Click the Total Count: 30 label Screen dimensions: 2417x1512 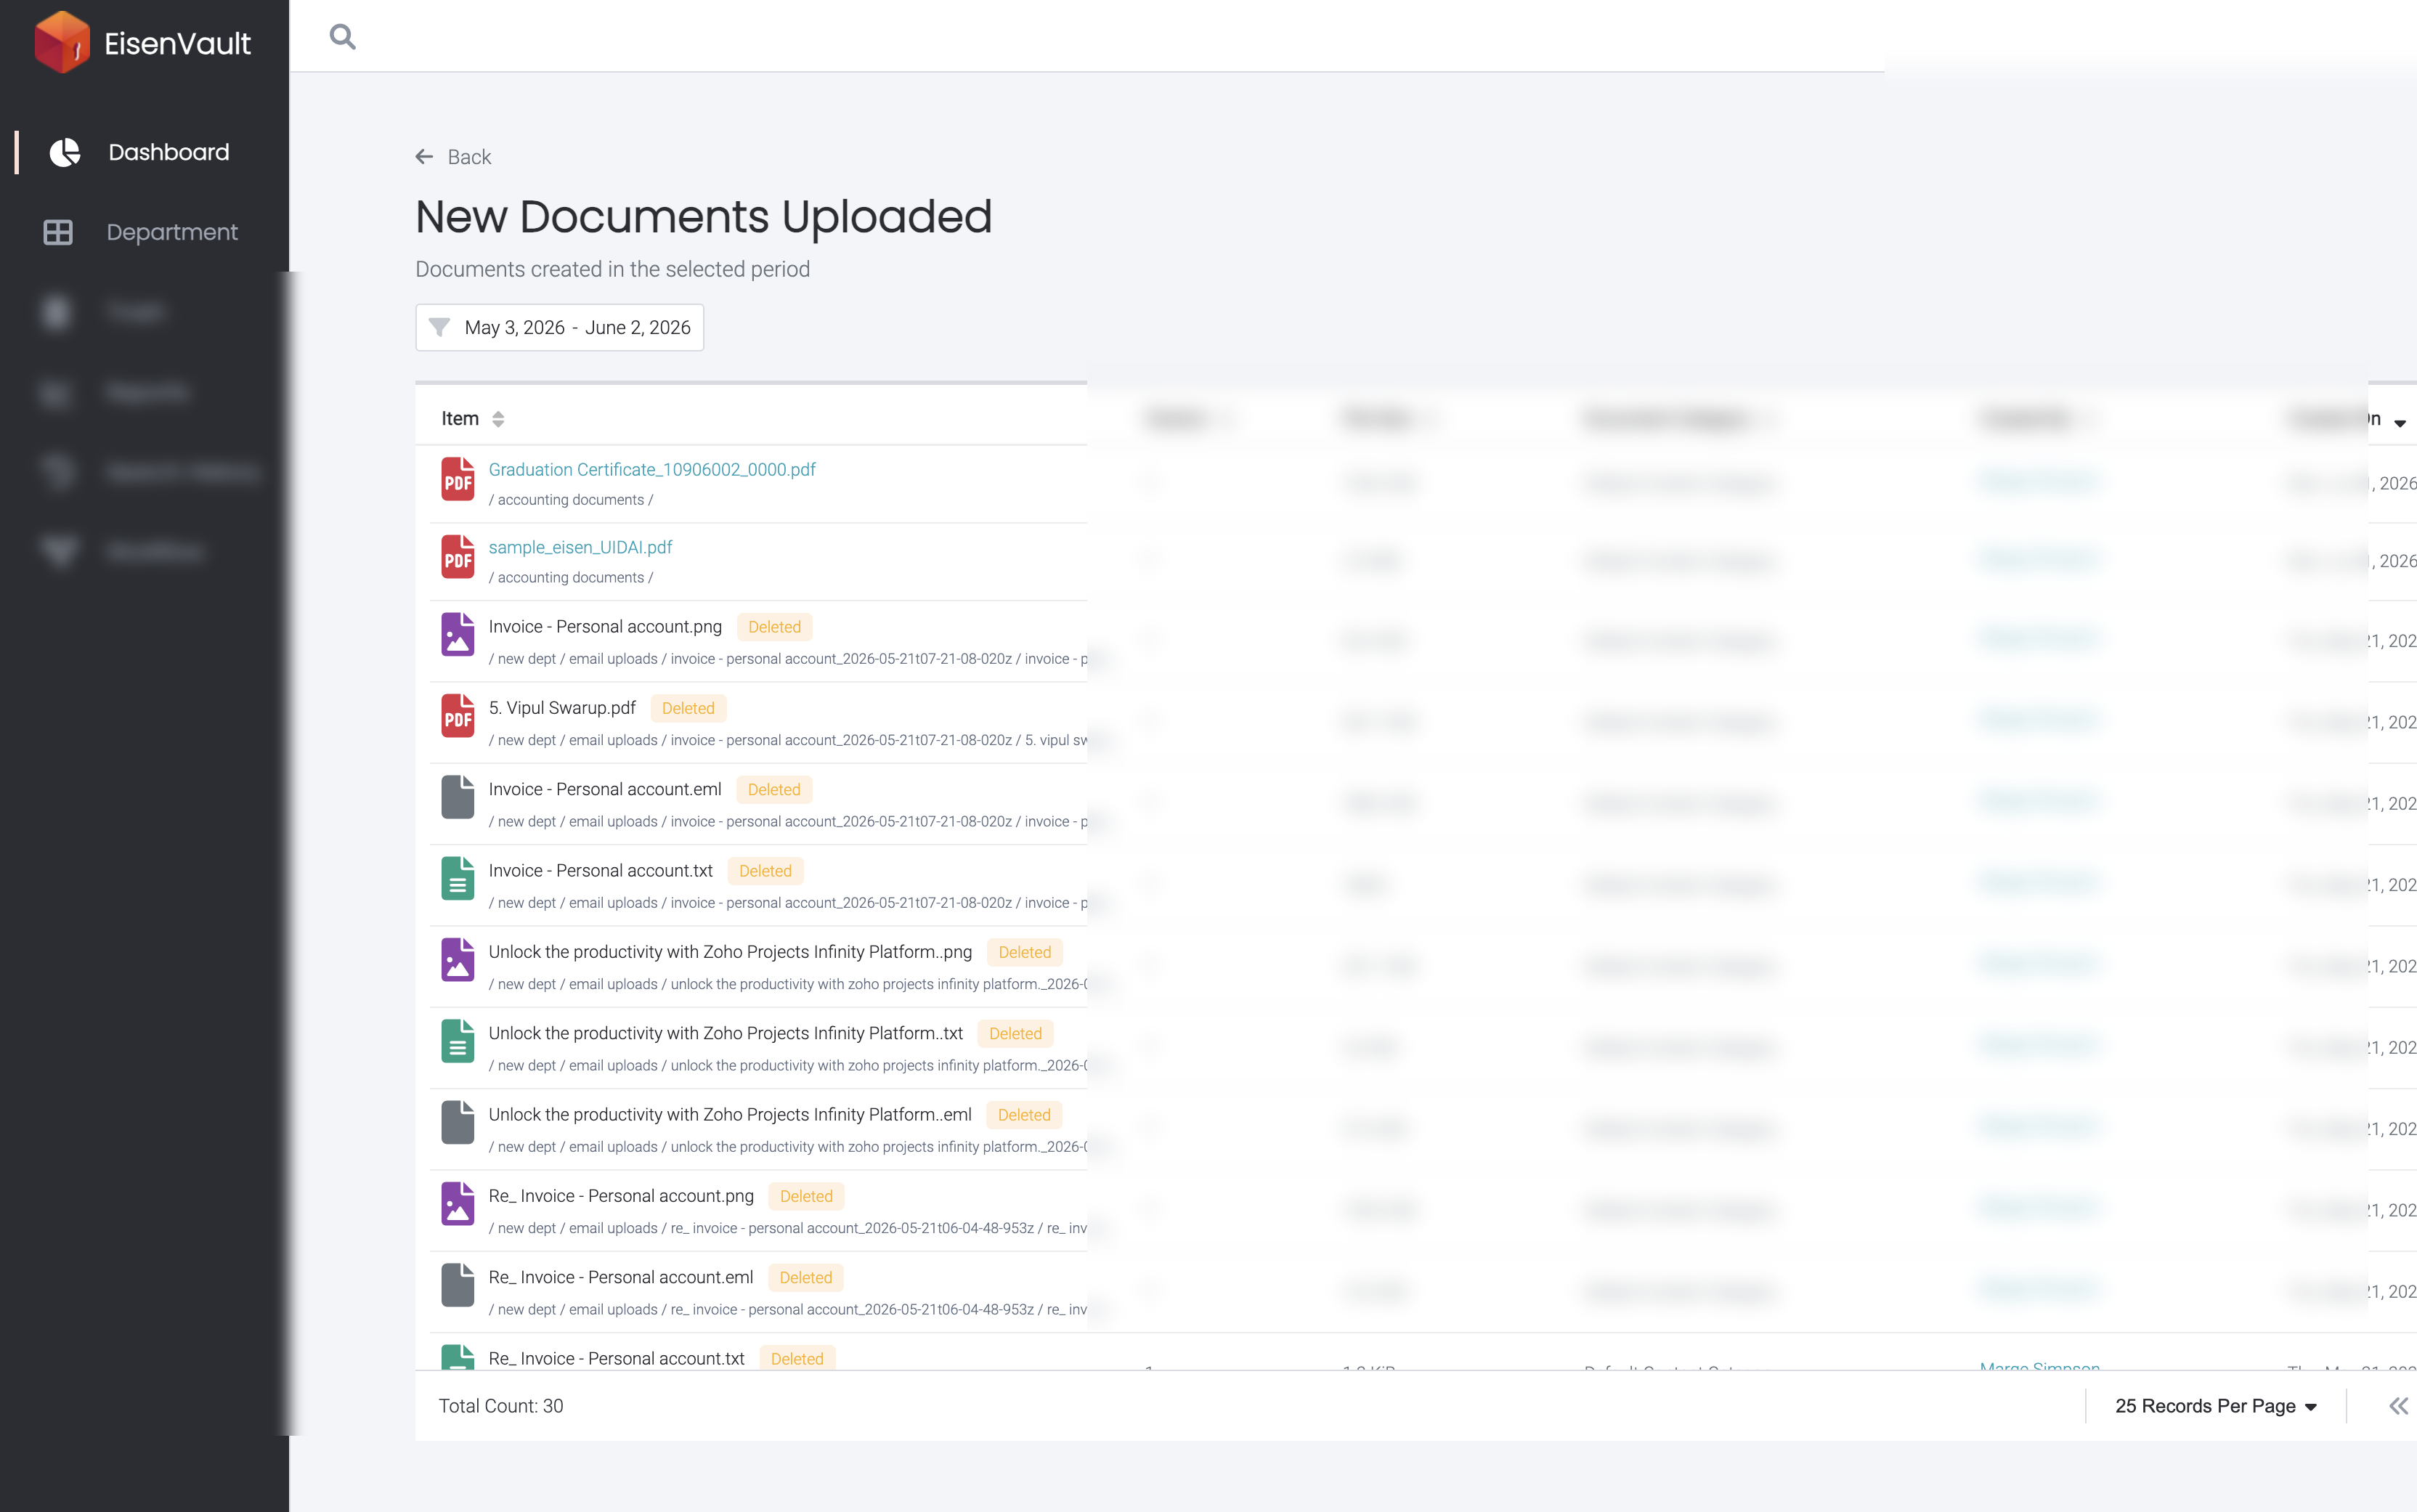[501, 1406]
